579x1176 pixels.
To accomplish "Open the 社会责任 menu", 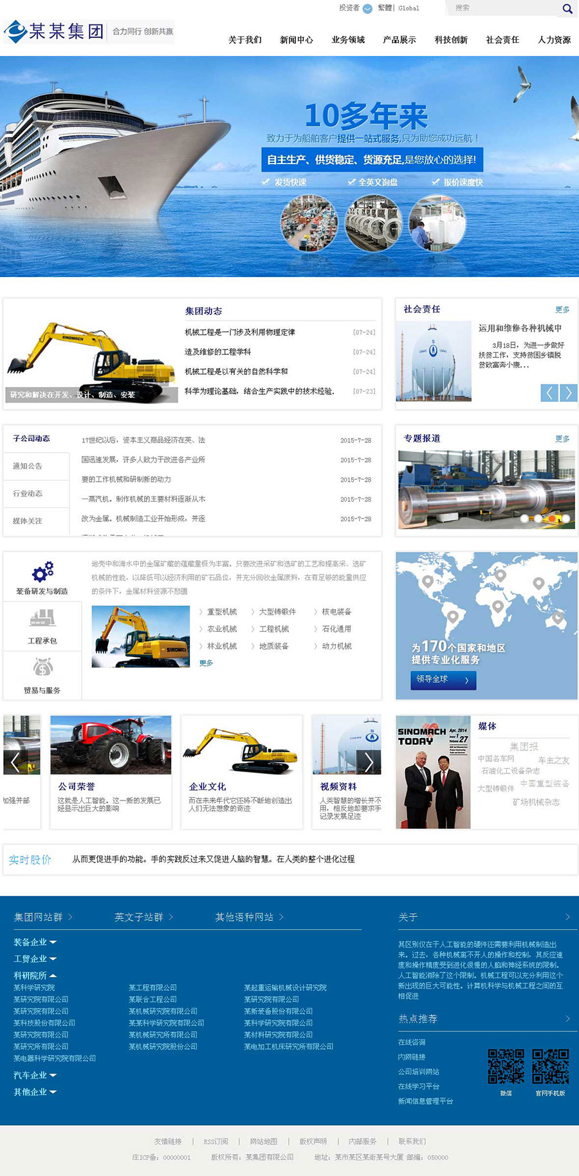I will click(x=502, y=40).
